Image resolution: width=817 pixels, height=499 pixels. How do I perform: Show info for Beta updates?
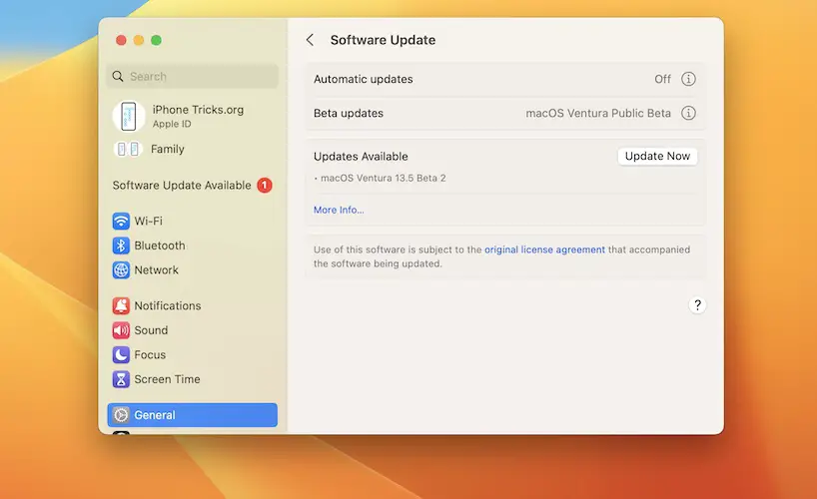(x=688, y=114)
